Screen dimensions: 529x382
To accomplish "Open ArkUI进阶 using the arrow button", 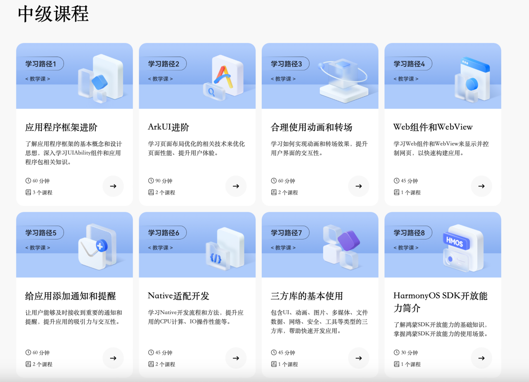I will click(236, 186).
